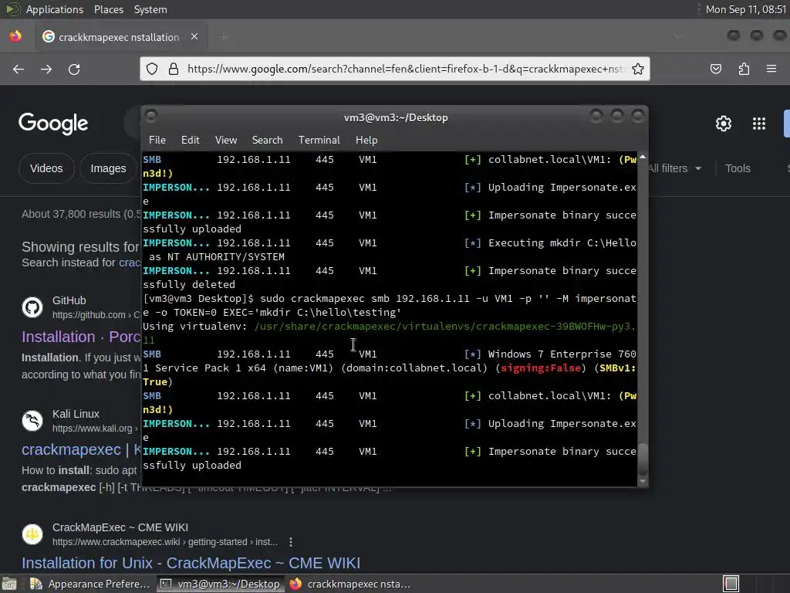Click the vm3@vm3:~/Desktop terminal title bar
Screen dimensions: 790x593
point(396,117)
